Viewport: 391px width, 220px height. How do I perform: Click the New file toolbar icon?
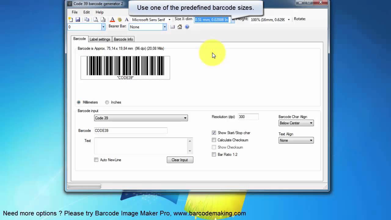click(71, 20)
